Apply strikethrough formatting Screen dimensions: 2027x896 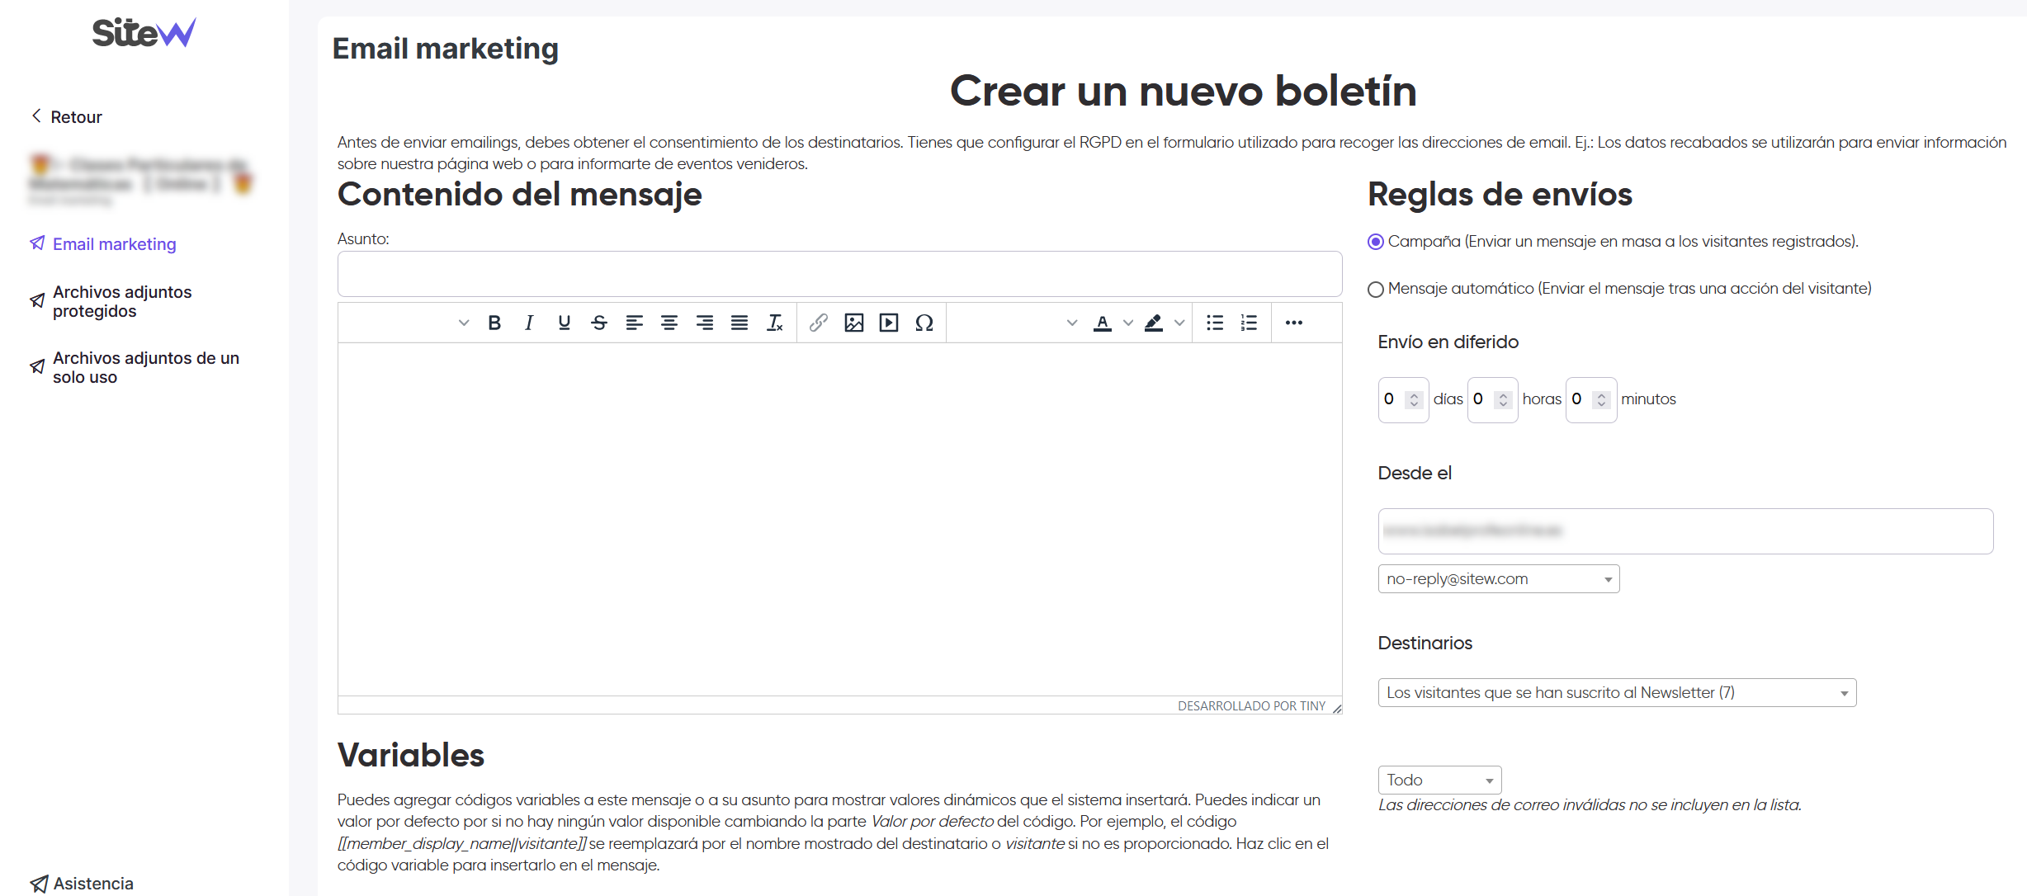[599, 323]
